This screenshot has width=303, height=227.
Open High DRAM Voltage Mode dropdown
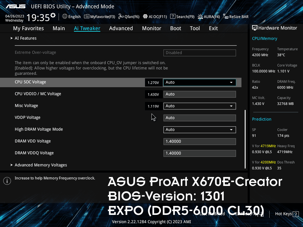click(x=200, y=130)
